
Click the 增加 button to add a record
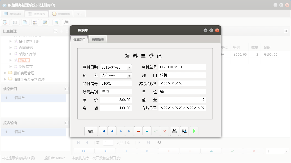[91, 131]
